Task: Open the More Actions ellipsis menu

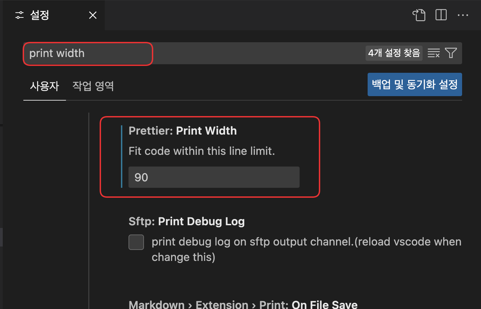Action: coord(463,15)
